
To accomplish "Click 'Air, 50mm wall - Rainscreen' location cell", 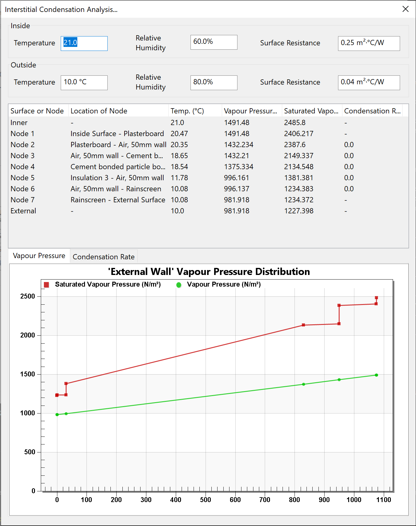I will pos(116,189).
